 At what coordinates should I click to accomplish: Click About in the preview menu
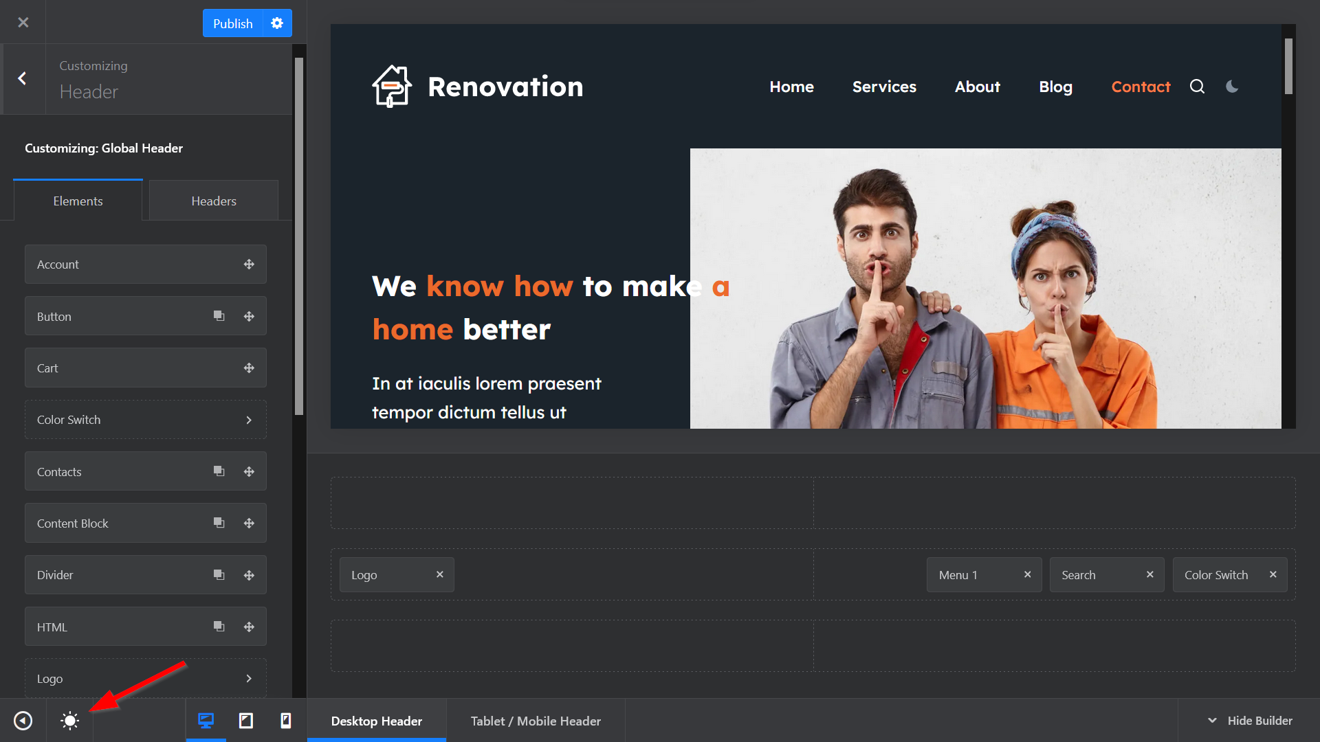click(x=977, y=87)
